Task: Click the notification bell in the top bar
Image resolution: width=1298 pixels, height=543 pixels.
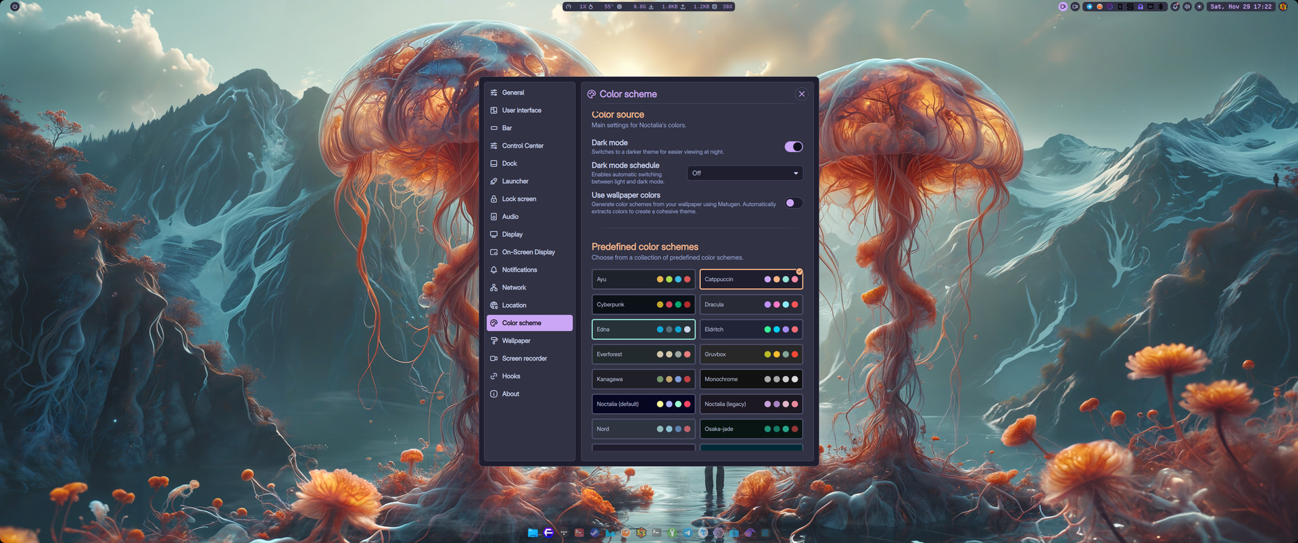Action: [x=1175, y=7]
